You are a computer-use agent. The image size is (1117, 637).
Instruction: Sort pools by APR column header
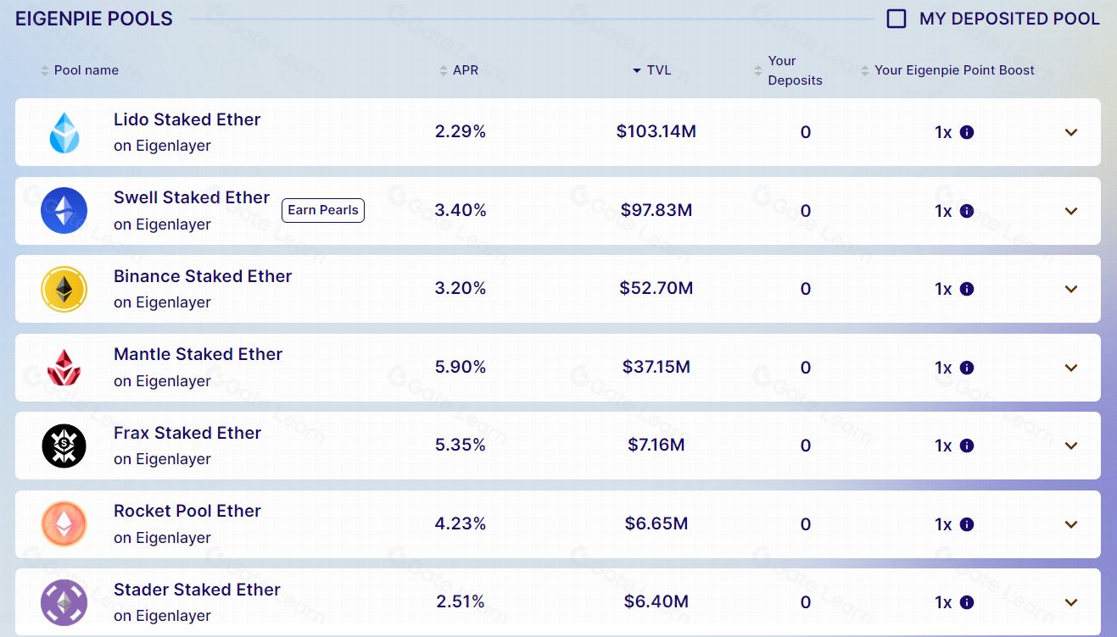[x=465, y=70]
